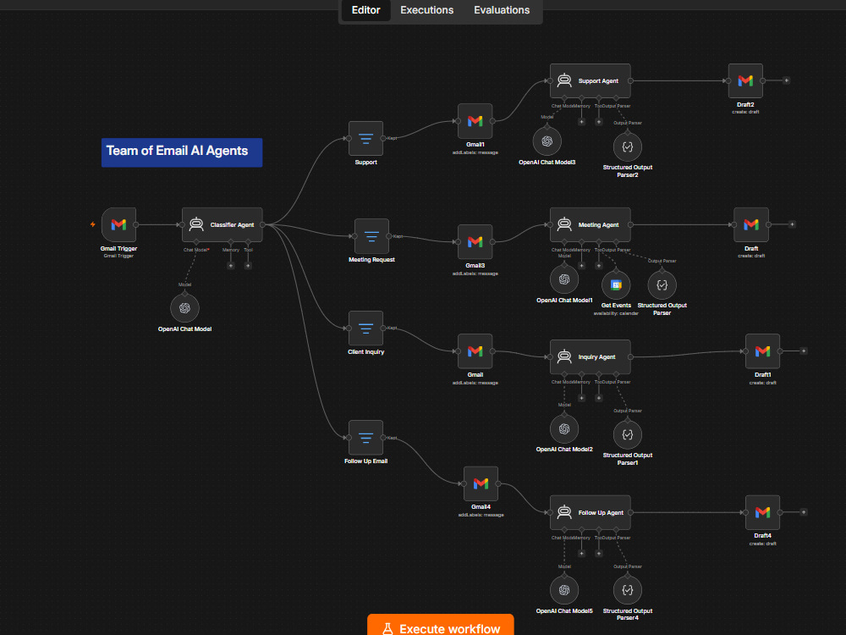Open the OpenAI Chat Model1 node
Screen dimensions: 846x635
point(564,279)
